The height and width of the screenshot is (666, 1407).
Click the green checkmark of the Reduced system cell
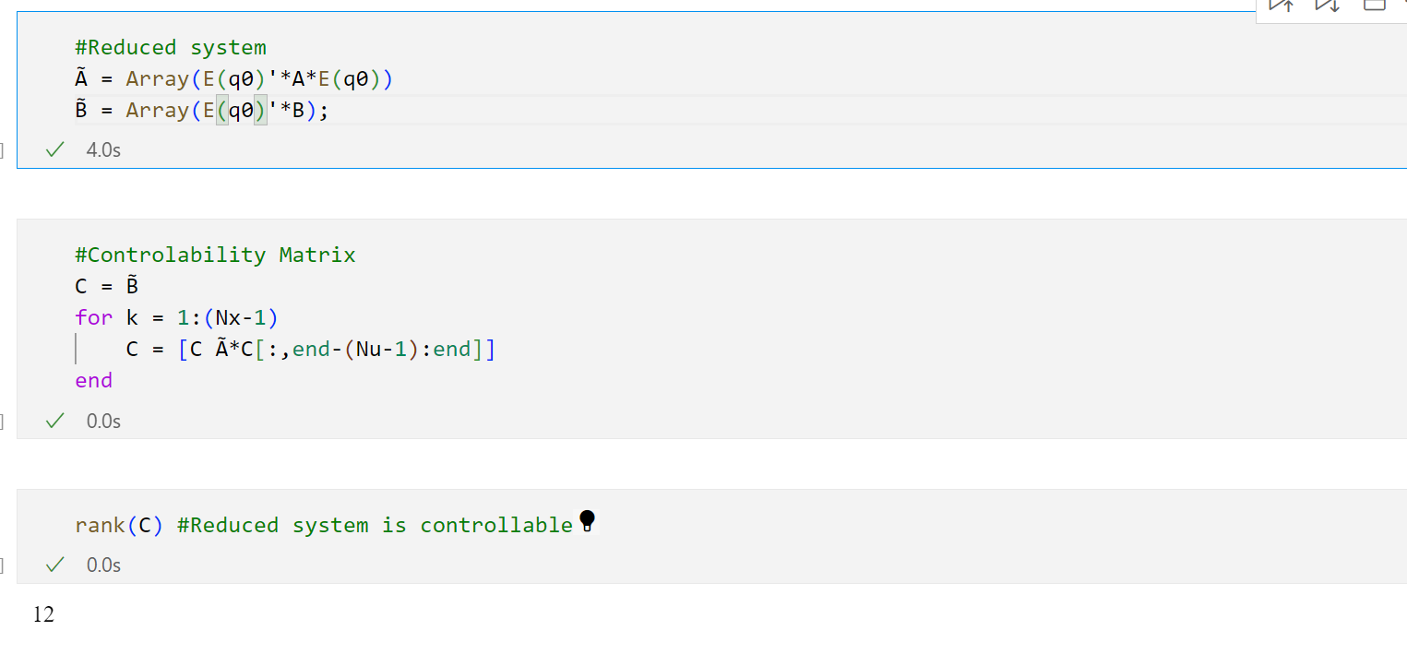[55, 149]
